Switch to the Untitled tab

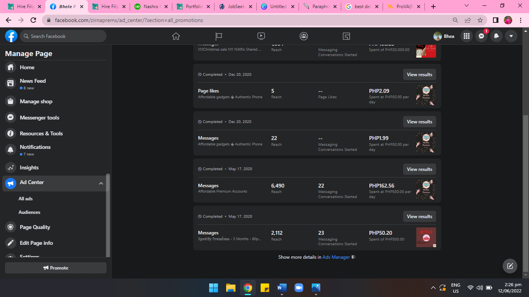pyautogui.click(x=278, y=7)
